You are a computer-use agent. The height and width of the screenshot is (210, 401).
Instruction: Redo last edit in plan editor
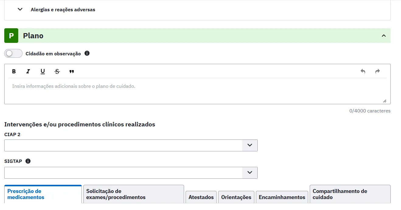pyautogui.click(x=378, y=71)
